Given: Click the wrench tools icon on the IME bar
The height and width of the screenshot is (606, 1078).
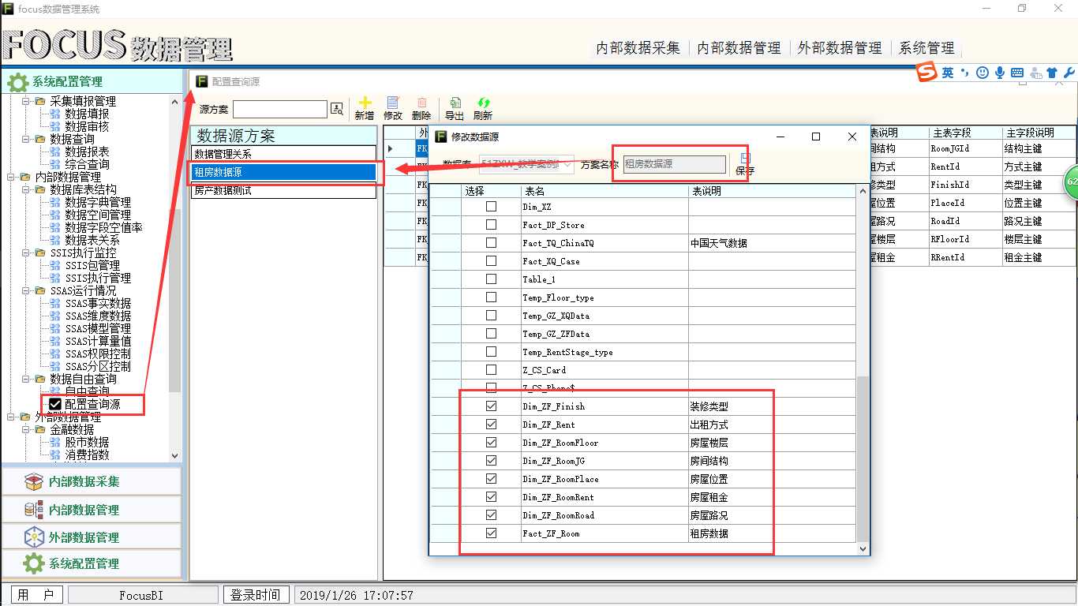Looking at the screenshot, I should tap(1069, 73).
